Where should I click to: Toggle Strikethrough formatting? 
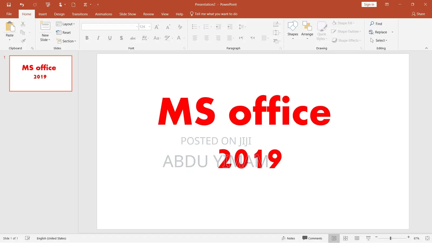(x=133, y=38)
